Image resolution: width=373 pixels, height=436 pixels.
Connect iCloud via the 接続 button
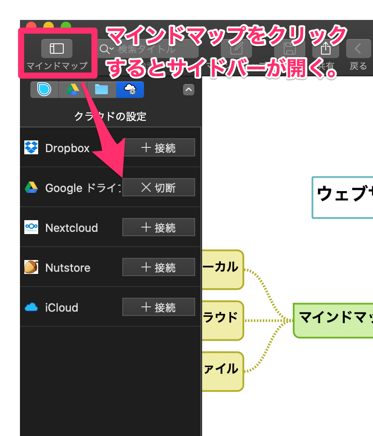tap(158, 307)
